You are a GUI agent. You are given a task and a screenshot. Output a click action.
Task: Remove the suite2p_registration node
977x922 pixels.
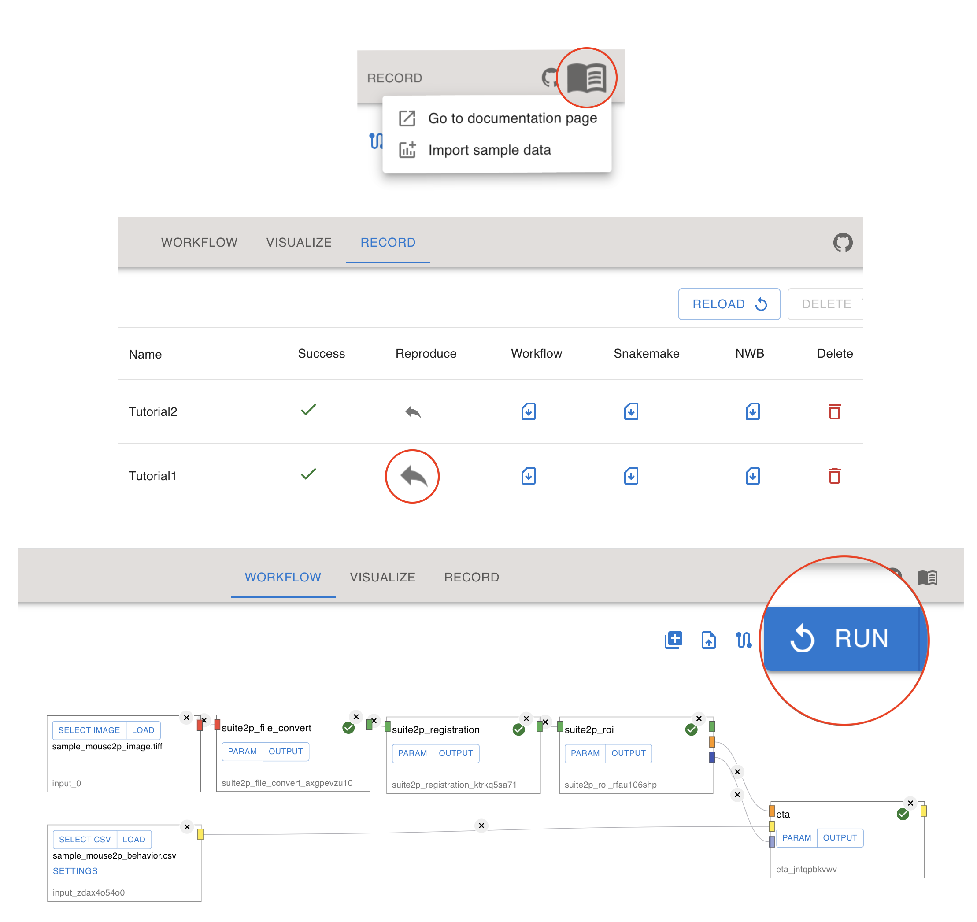[x=526, y=718]
